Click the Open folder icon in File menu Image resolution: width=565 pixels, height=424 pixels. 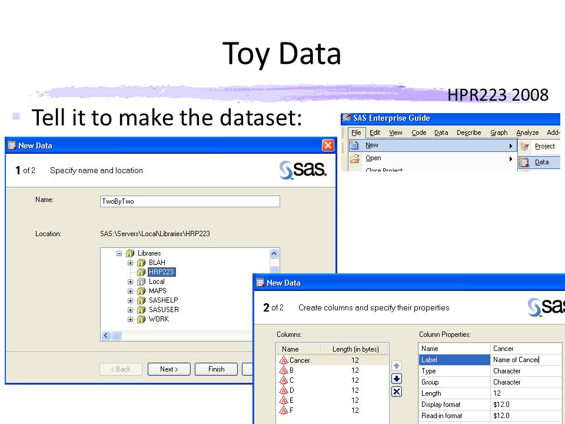[355, 158]
